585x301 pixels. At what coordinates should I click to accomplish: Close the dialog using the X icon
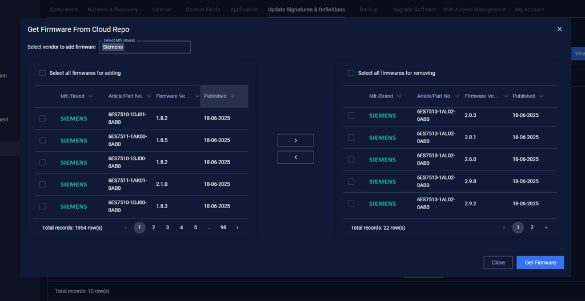[x=559, y=29]
